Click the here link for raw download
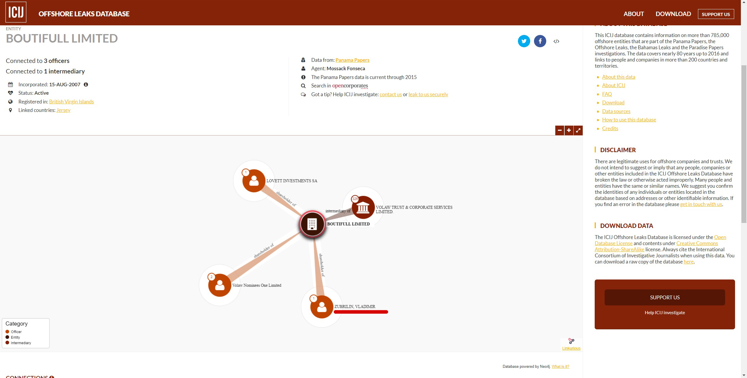Image resolution: width=747 pixels, height=378 pixels. tap(688, 262)
